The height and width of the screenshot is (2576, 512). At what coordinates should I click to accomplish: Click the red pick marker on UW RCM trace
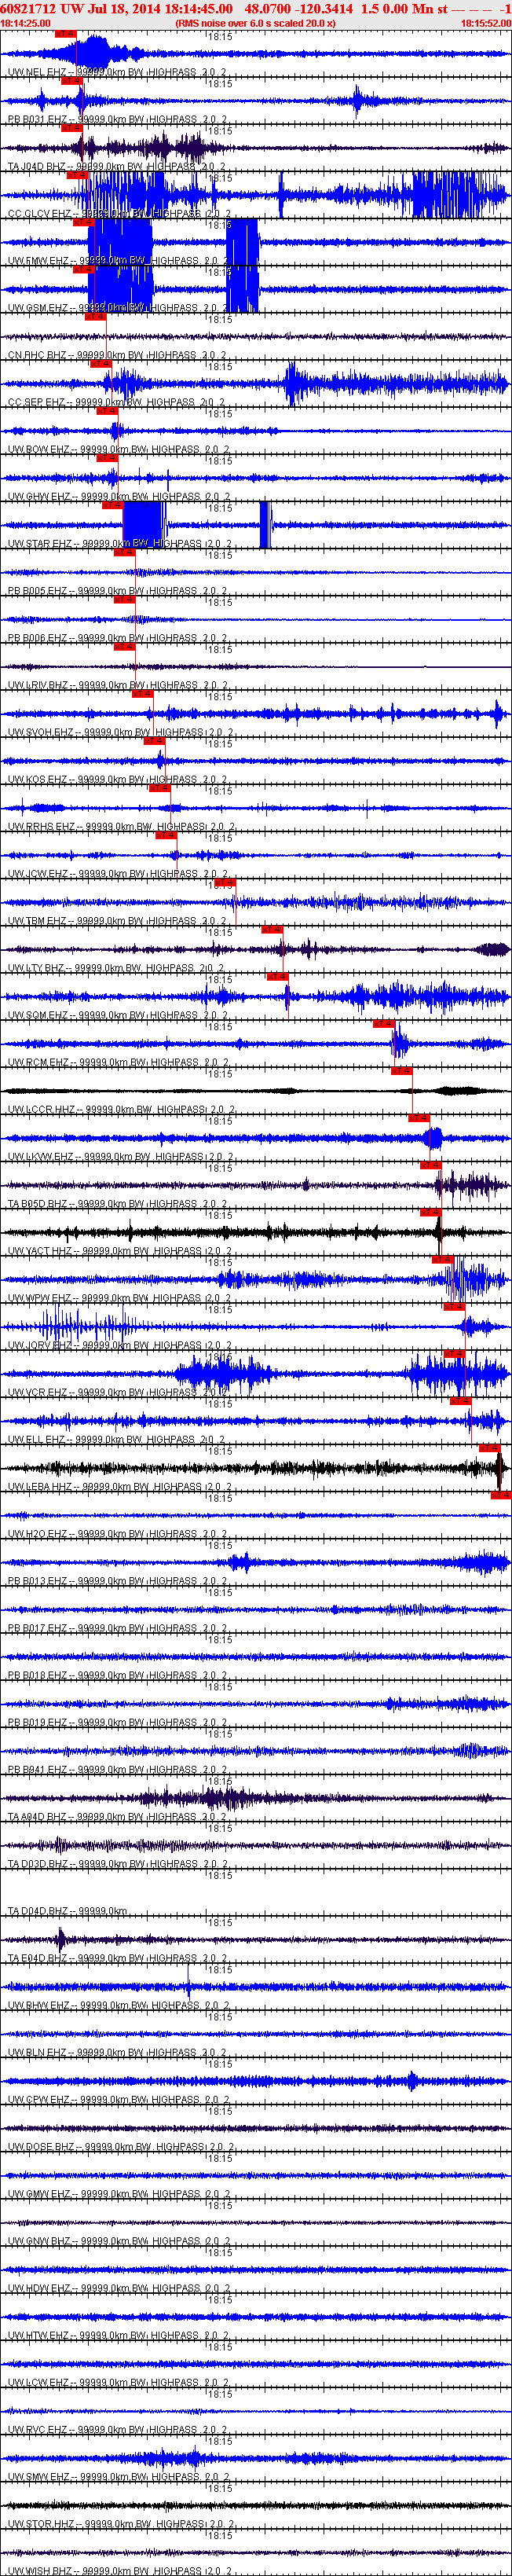(x=383, y=1024)
